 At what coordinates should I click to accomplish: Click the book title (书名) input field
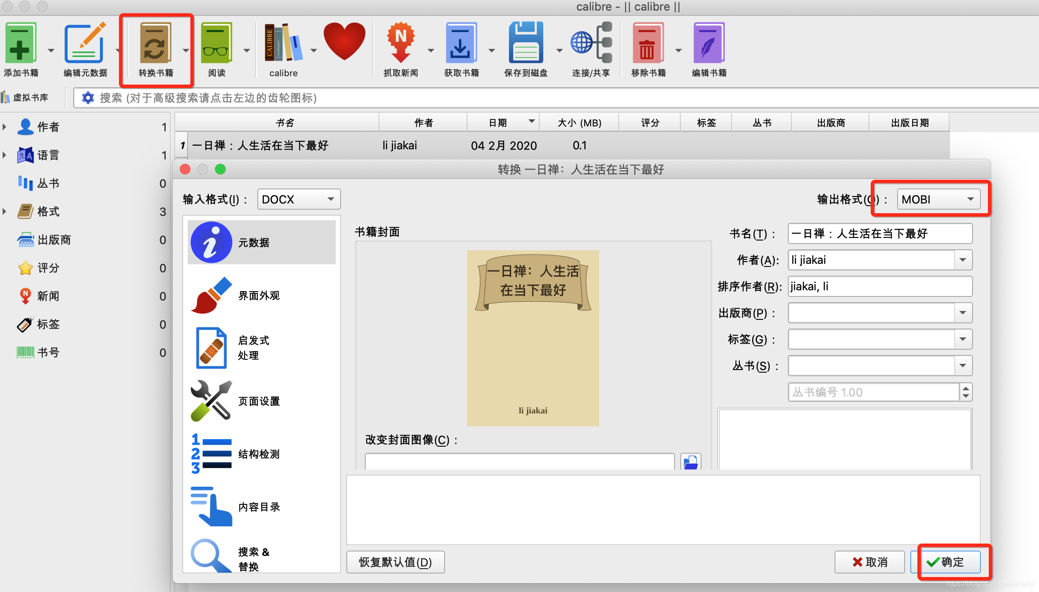880,233
